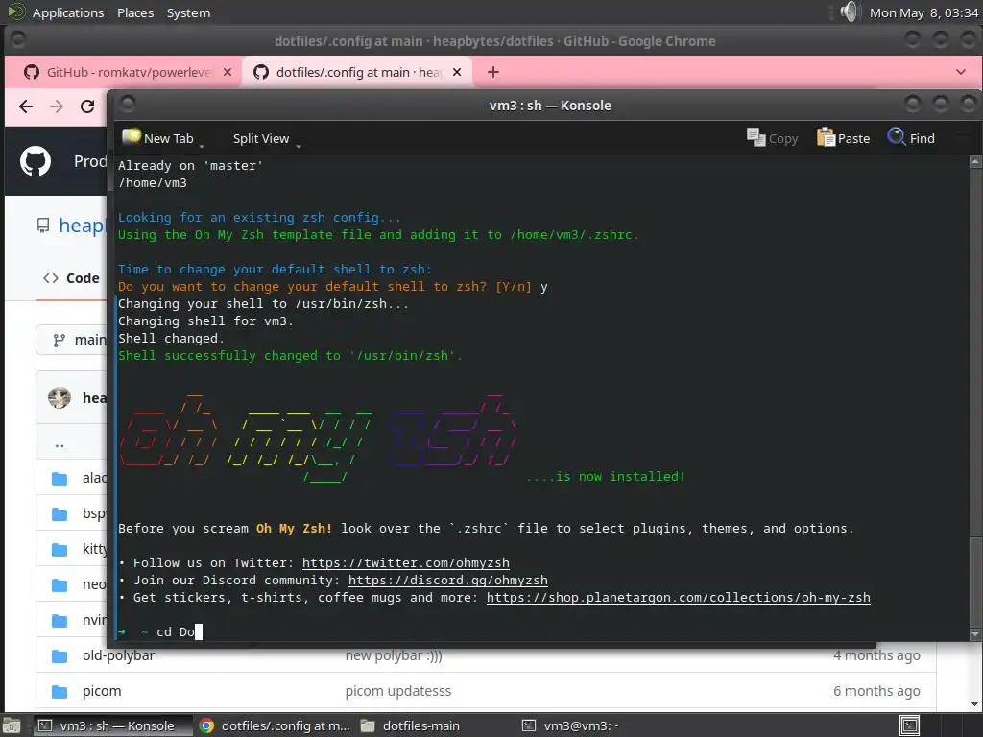Viewport: 983px width, 737px height.
Task: Click the user avatar in commit header
Action: click(x=60, y=398)
